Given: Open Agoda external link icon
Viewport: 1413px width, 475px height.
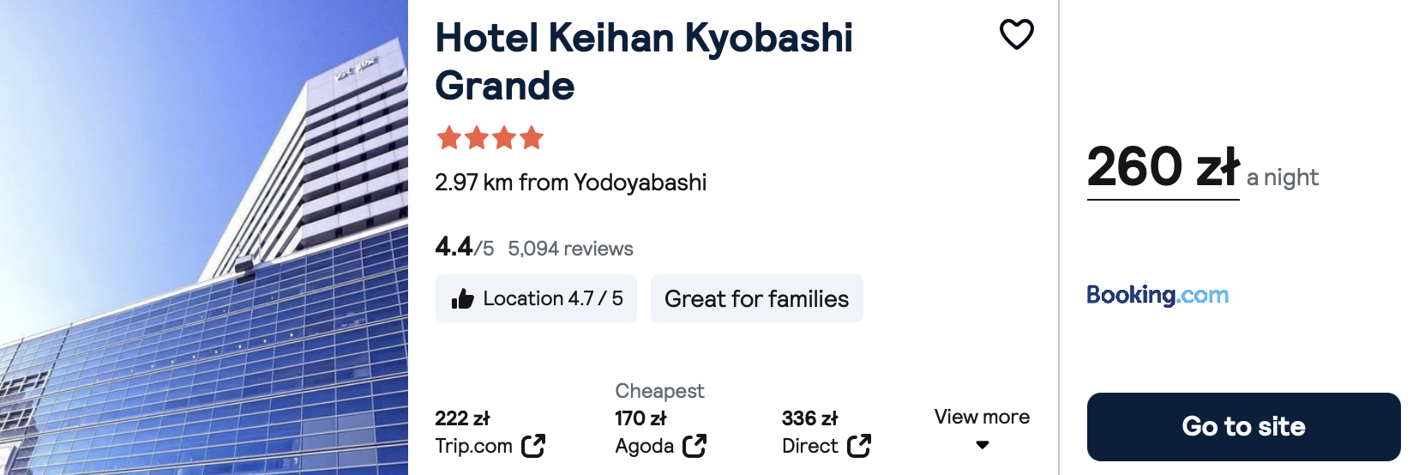Looking at the screenshot, I should (x=694, y=446).
